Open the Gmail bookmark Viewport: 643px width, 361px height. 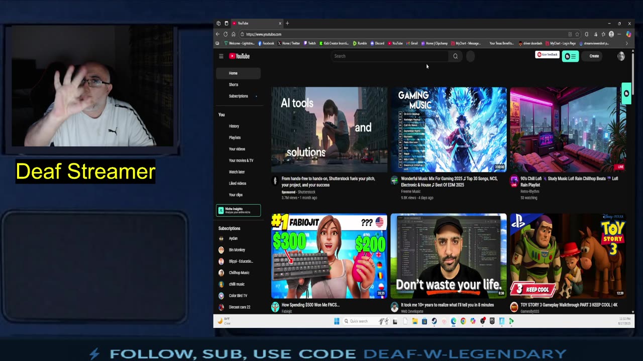[412, 43]
